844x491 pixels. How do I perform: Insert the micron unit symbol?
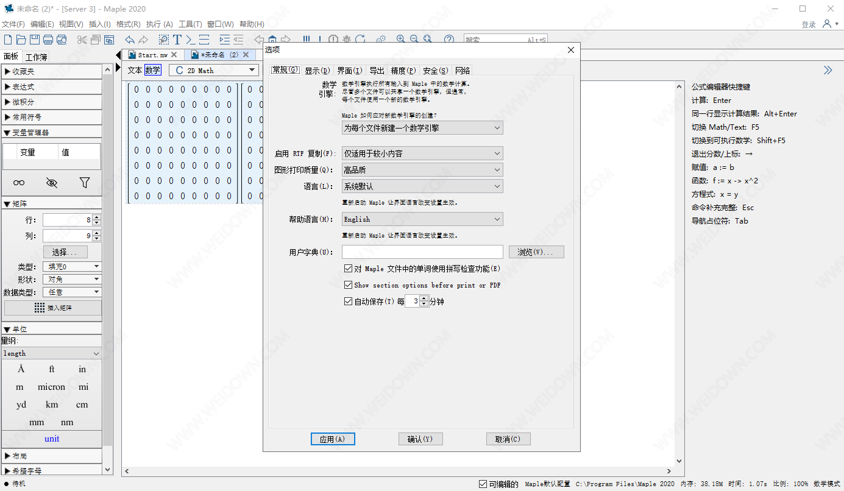[x=52, y=387]
